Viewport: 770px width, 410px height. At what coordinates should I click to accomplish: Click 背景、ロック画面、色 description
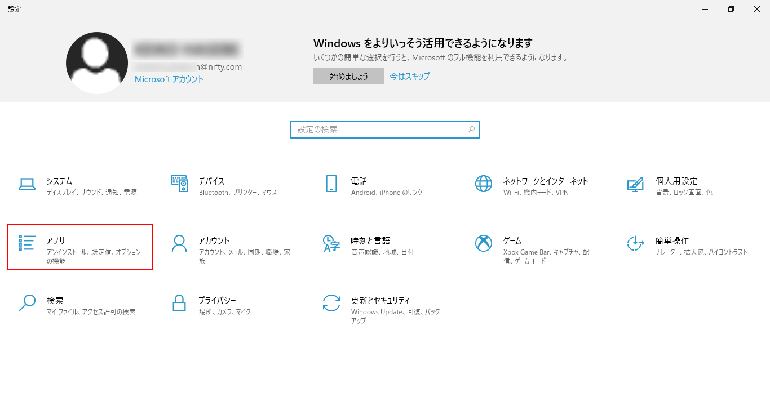(684, 193)
